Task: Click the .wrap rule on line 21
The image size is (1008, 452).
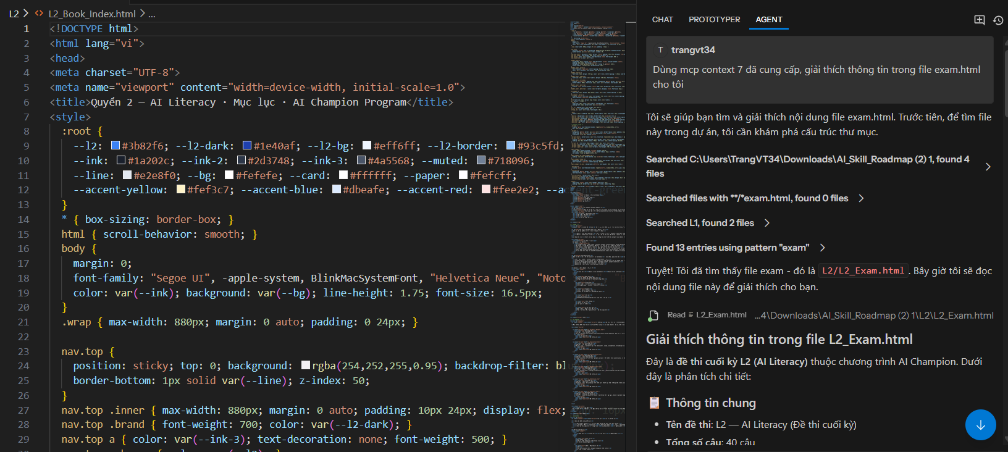Action: click(x=240, y=322)
